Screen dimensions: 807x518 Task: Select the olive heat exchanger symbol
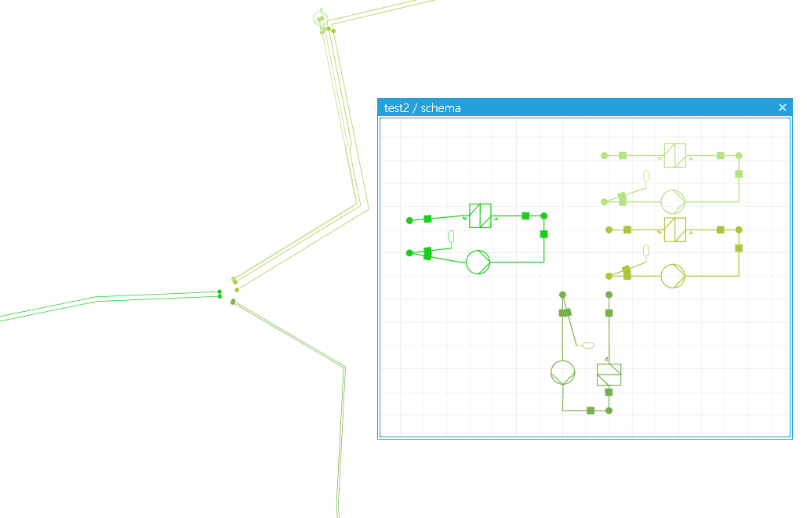click(x=674, y=230)
